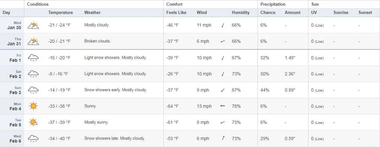Click the snow icon for Sat Feb 2
Screen dimensions: 380x147
coord(33,74)
